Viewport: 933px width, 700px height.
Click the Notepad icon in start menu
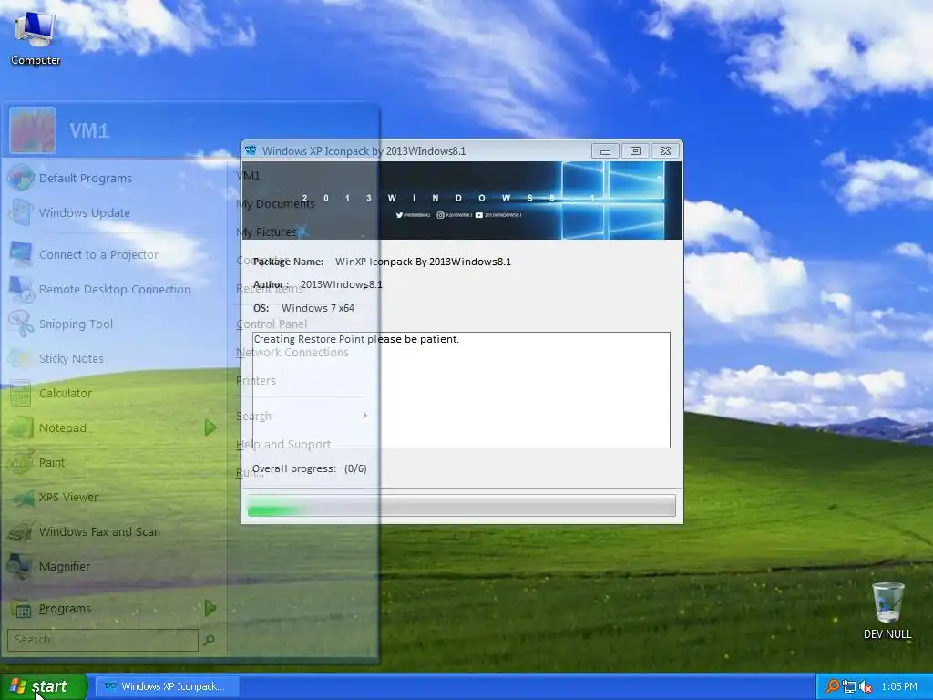point(20,427)
